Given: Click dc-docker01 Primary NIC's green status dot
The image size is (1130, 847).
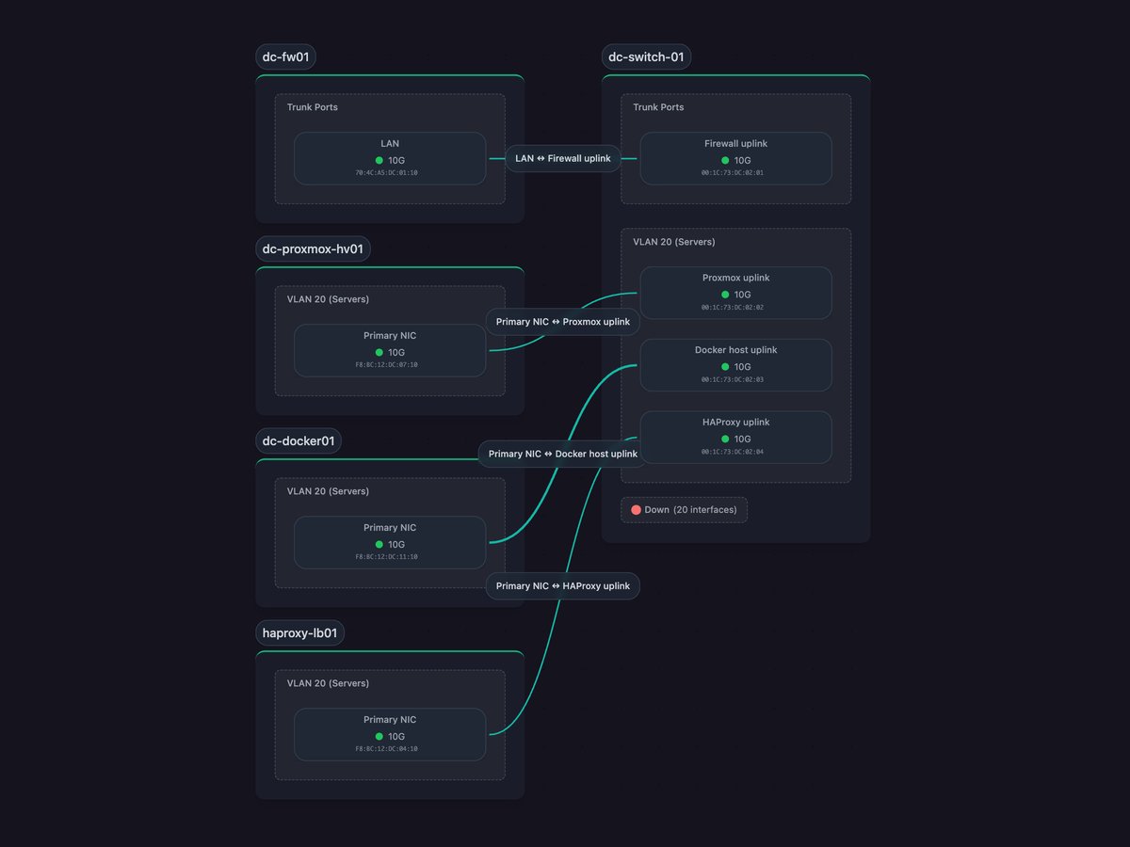Looking at the screenshot, I should (x=379, y=545).
